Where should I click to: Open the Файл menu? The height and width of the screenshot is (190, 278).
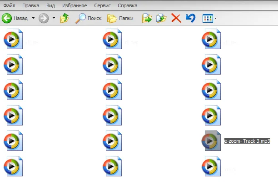point(9,5)
